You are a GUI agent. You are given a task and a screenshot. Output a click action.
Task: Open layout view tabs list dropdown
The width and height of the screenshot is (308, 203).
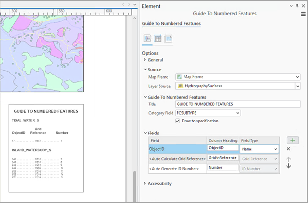point(135,4)
